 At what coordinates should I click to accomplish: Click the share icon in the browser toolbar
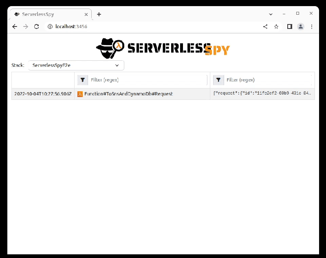[265, 26]
